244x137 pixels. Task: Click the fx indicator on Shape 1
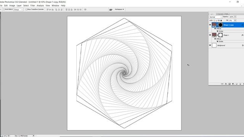click(242, 35)
